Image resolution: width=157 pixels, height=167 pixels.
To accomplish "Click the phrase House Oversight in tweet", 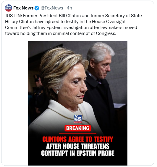I will [x=109, y=22].
